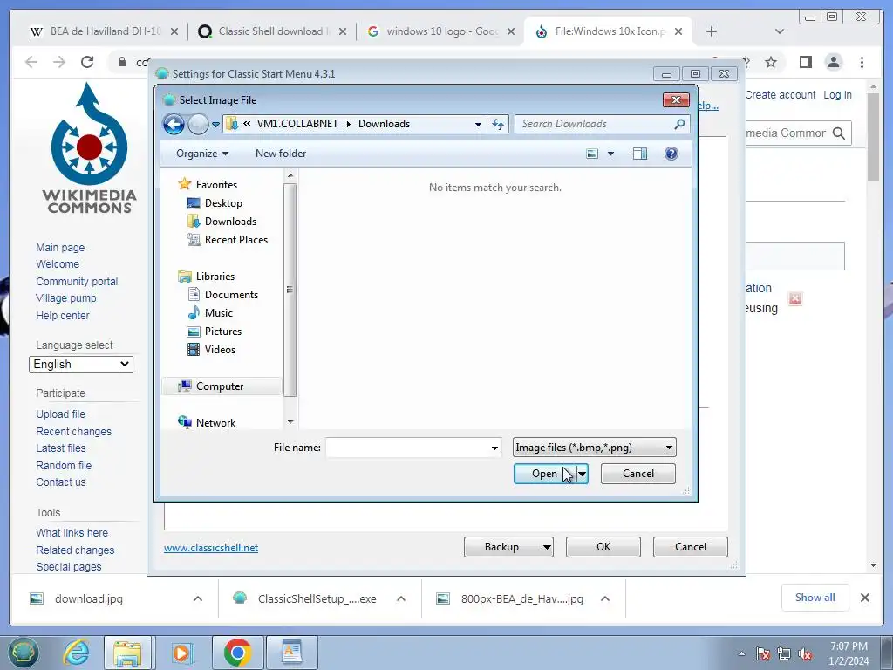Click the navigation pane scroll up arrow
This screenshot has height=670, width=893.
point(290,175)
